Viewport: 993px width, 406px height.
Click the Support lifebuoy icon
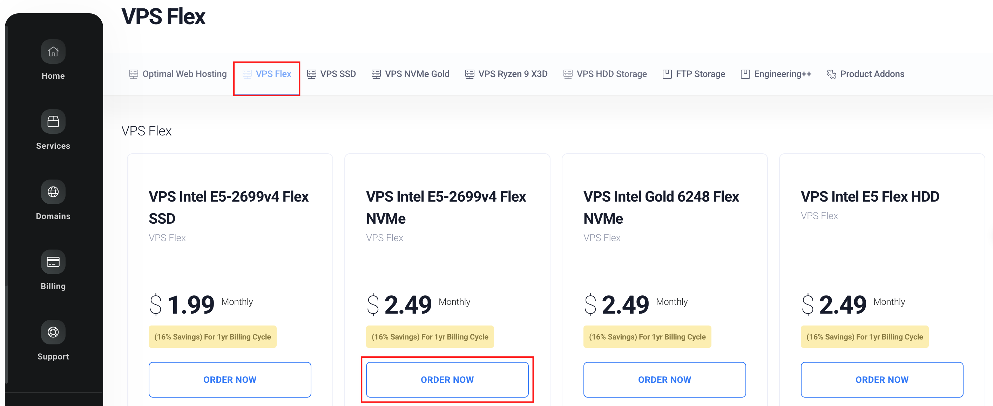[53, 332]
